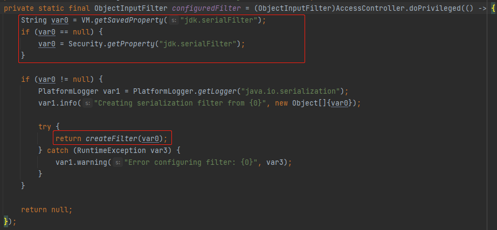
Task: Click the createFilter method call
Action: (x=112, y=139)
